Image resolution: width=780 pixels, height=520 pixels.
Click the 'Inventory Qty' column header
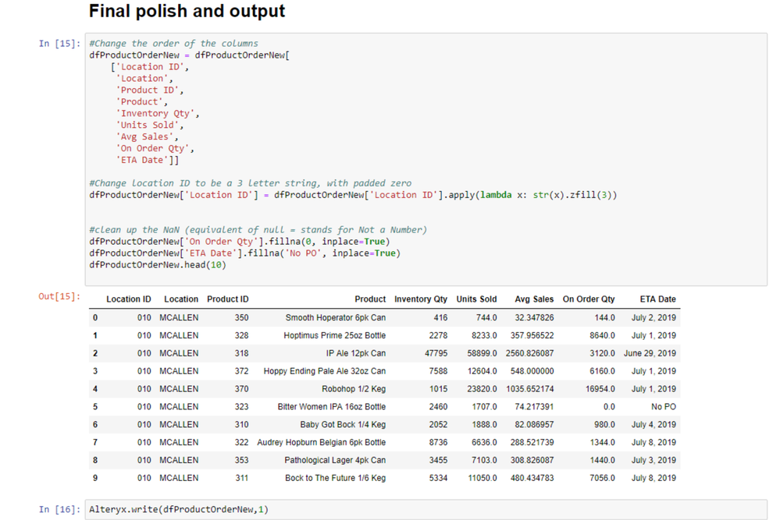click(x=421, y=299)
